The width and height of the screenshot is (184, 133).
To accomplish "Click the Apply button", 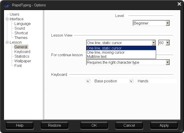I will (164, 125).
